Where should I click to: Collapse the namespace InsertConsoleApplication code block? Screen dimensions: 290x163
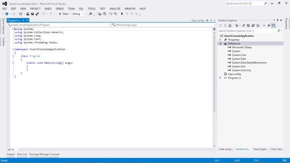13,49
